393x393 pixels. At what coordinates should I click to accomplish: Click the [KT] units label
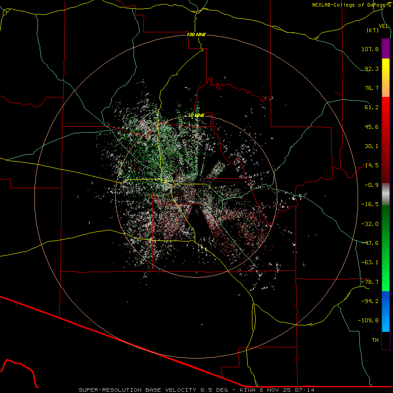pyautogui.click(x=373, y=30)
